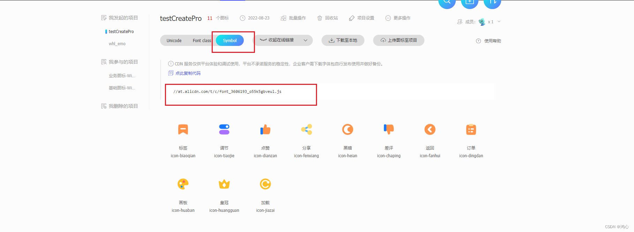Select the 标签 icon-biaoqian bookmark icon
The width and height of the screenshot is (634, 232).
click(x=183, y=129)
